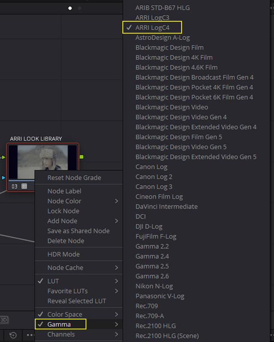Select Blackmagic Design Film gamma
The height and width of the screenshot is (342, 274).
(x=170, y=47)
